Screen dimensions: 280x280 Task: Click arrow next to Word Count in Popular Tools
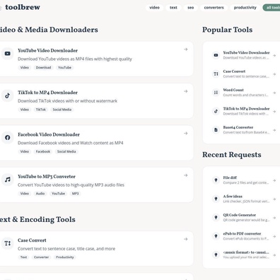click(274, 93)
